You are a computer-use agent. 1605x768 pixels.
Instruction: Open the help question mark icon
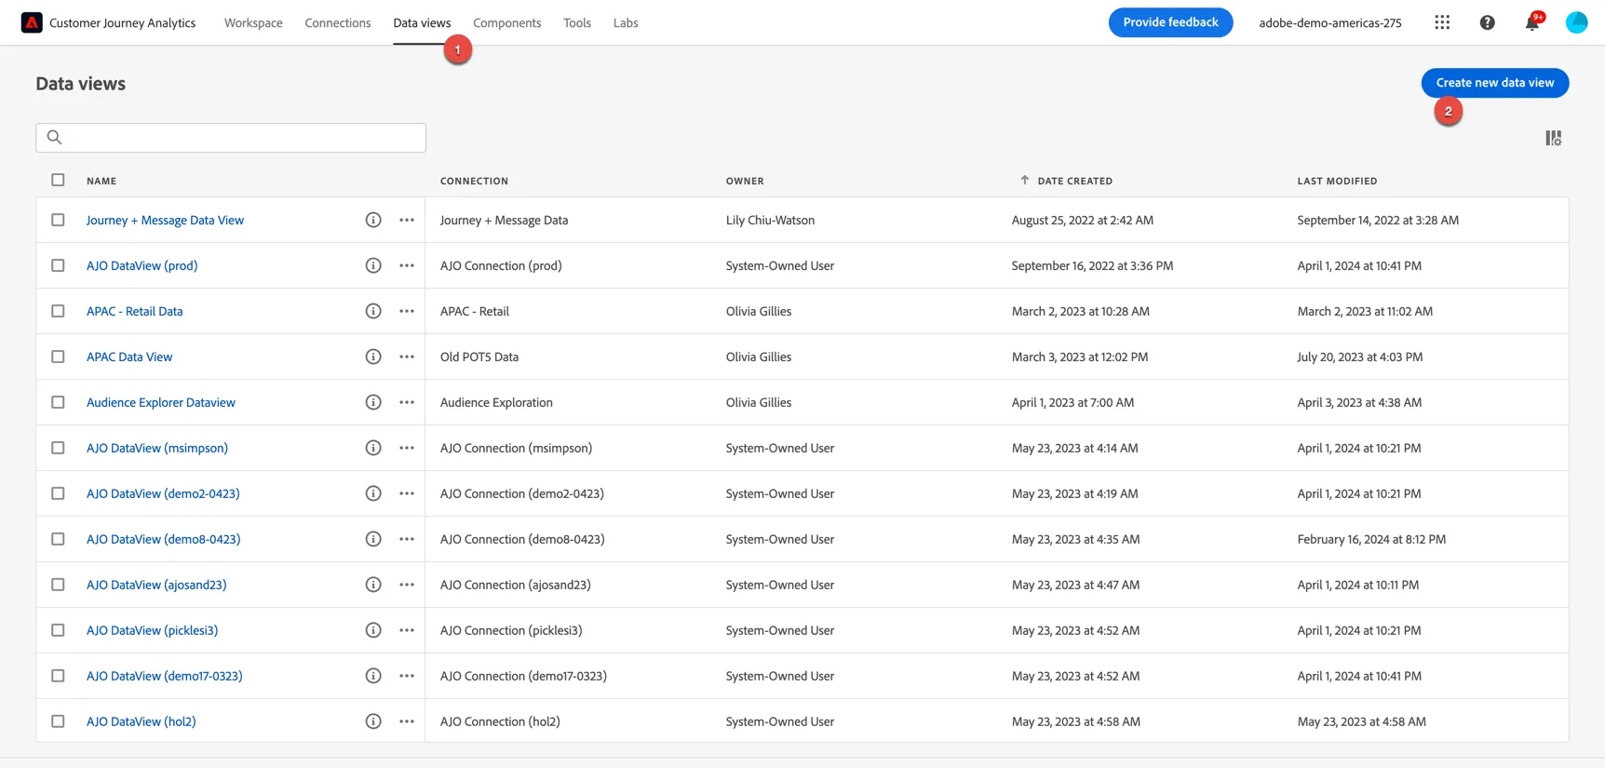coord(1488,22)
